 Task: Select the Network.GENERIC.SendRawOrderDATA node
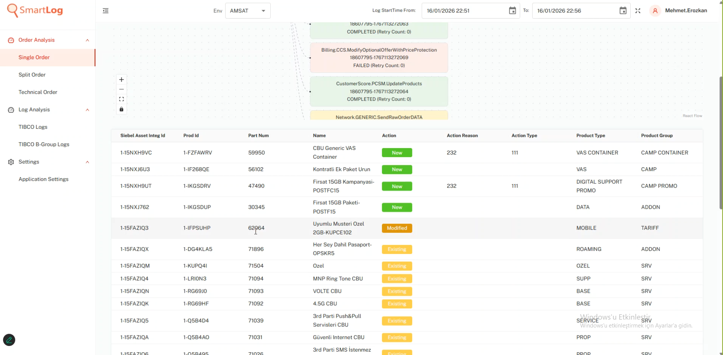[379, 115]
